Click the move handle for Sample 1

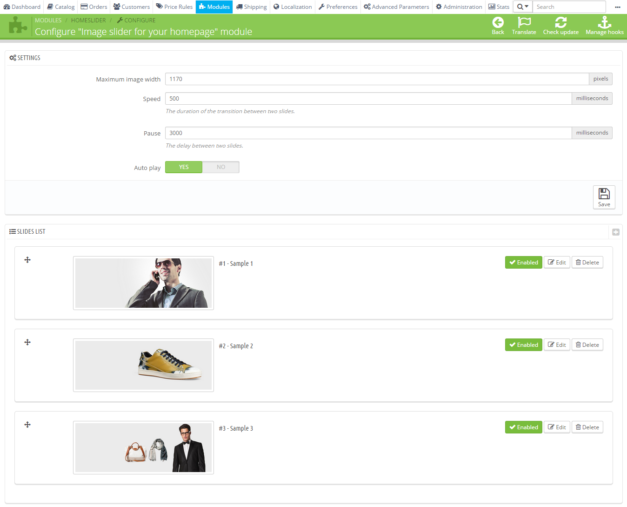tap(27, 260)
